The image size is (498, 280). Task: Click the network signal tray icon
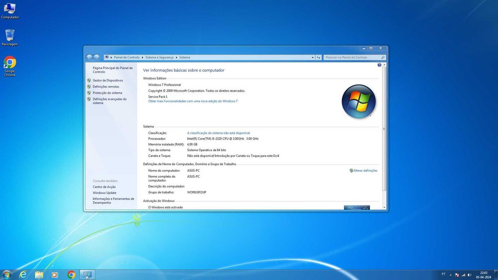pyautogui.click(x=463, y=275)
